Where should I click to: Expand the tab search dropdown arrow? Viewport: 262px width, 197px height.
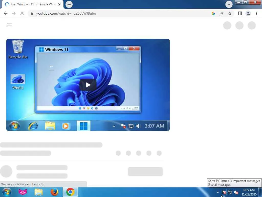(x=229, y=4)
